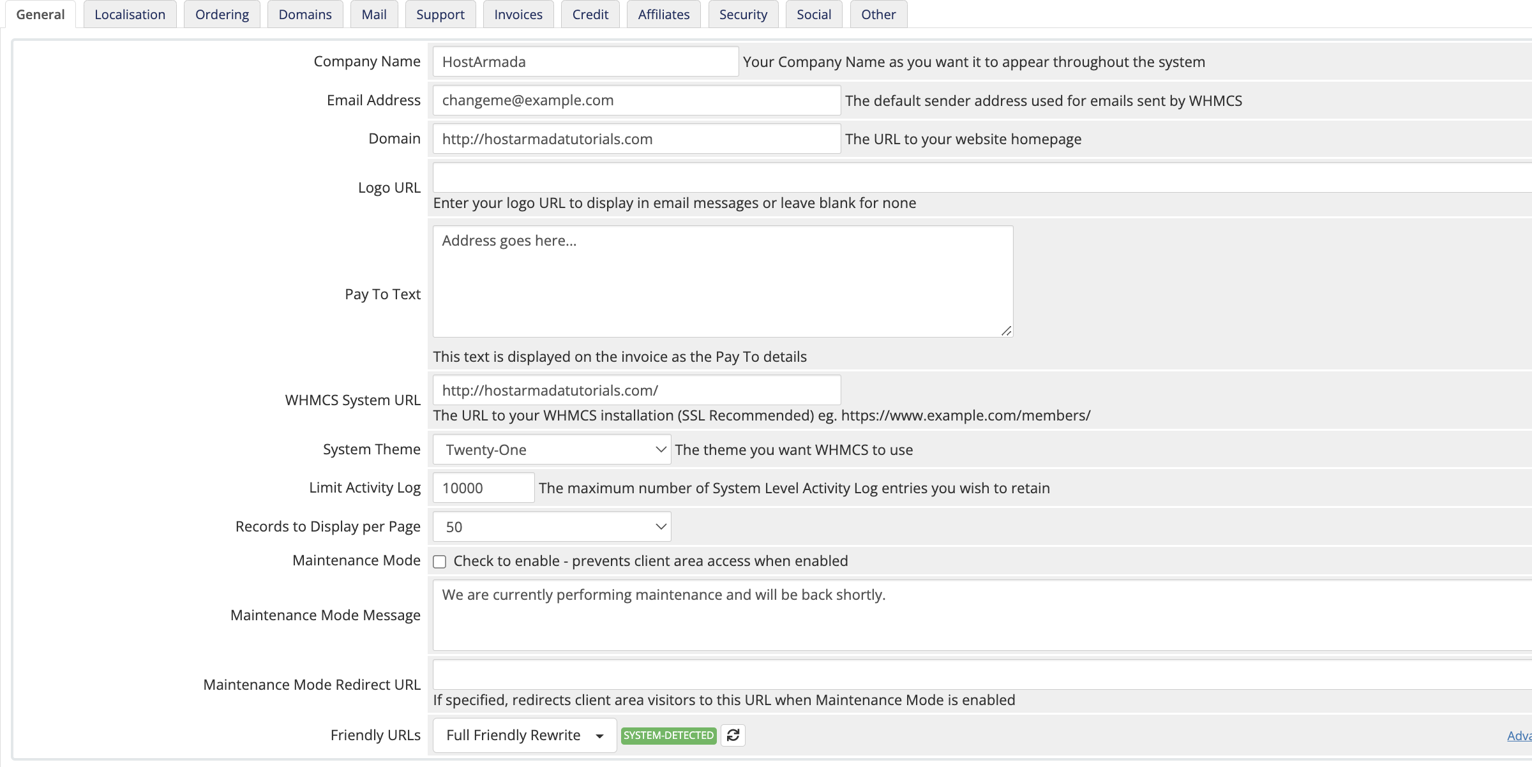Focus the Domain URL field
Viewport: 1532px width, 767px height.
point(637,139)
